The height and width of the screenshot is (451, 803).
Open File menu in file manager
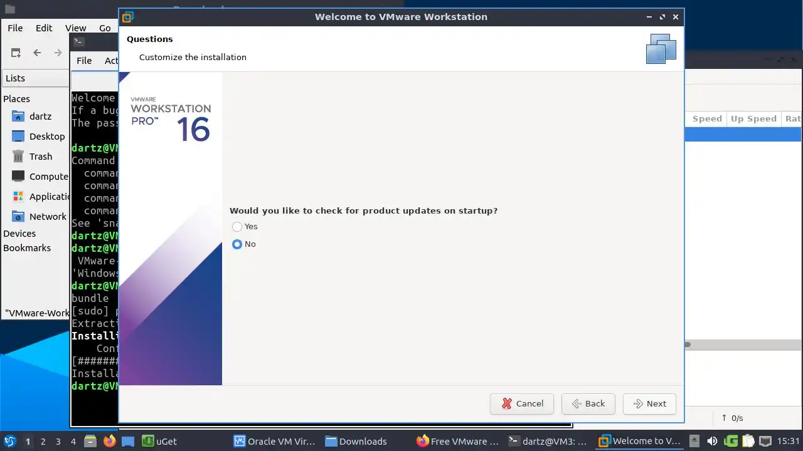[x=15, y=28]
